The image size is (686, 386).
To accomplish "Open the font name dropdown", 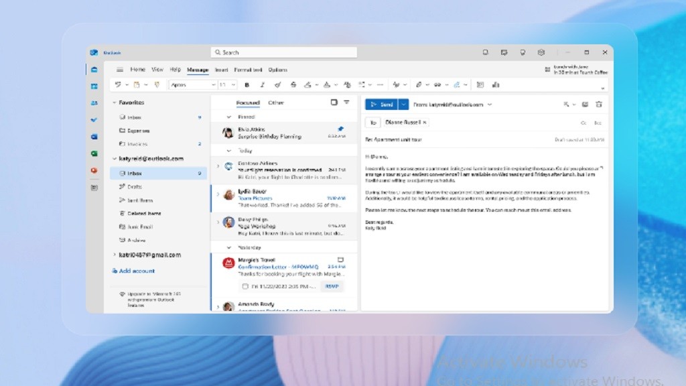I will coord(193,85).
